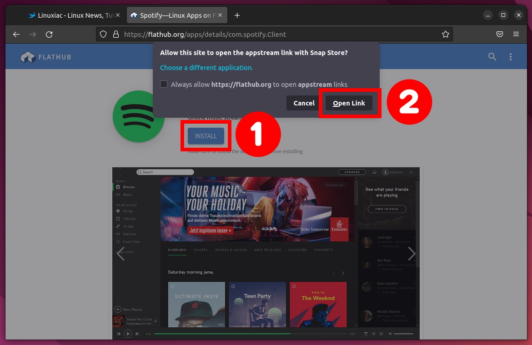Open the Firefox hamburger menu

[x=516, y=34]
